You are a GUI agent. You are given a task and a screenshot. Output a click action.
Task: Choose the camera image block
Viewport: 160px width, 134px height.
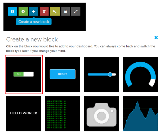click(101, 113)
